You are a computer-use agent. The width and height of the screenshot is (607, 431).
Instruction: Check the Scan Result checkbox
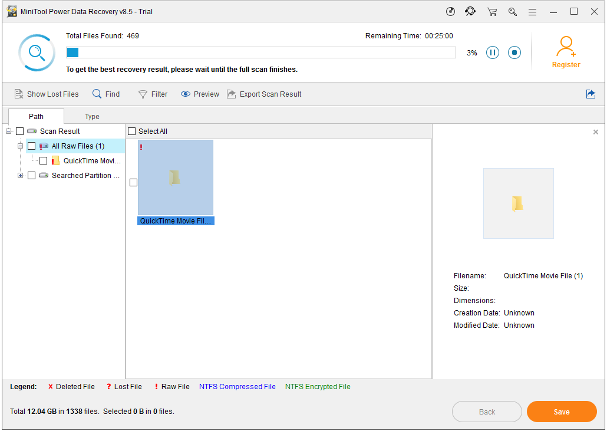point(20,131)
